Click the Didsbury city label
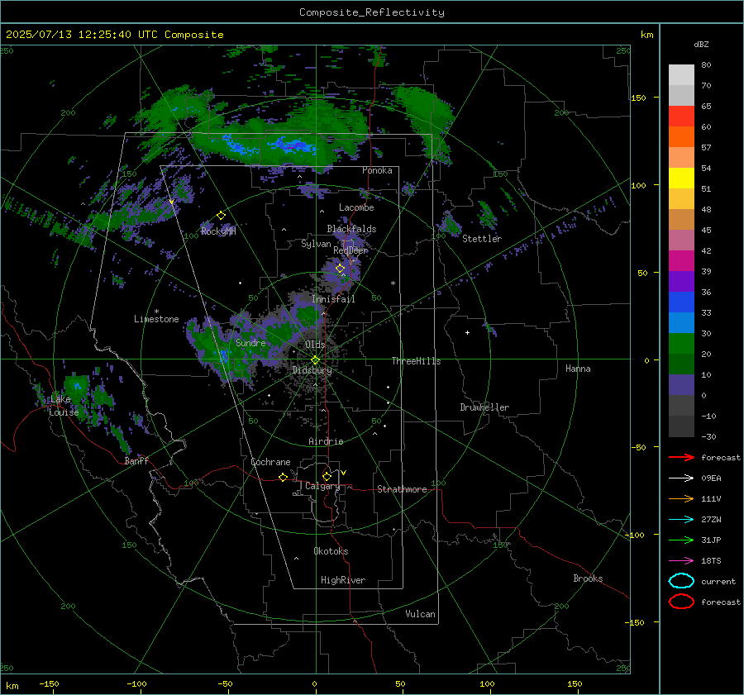744x695 pixels. coord(312,370)
